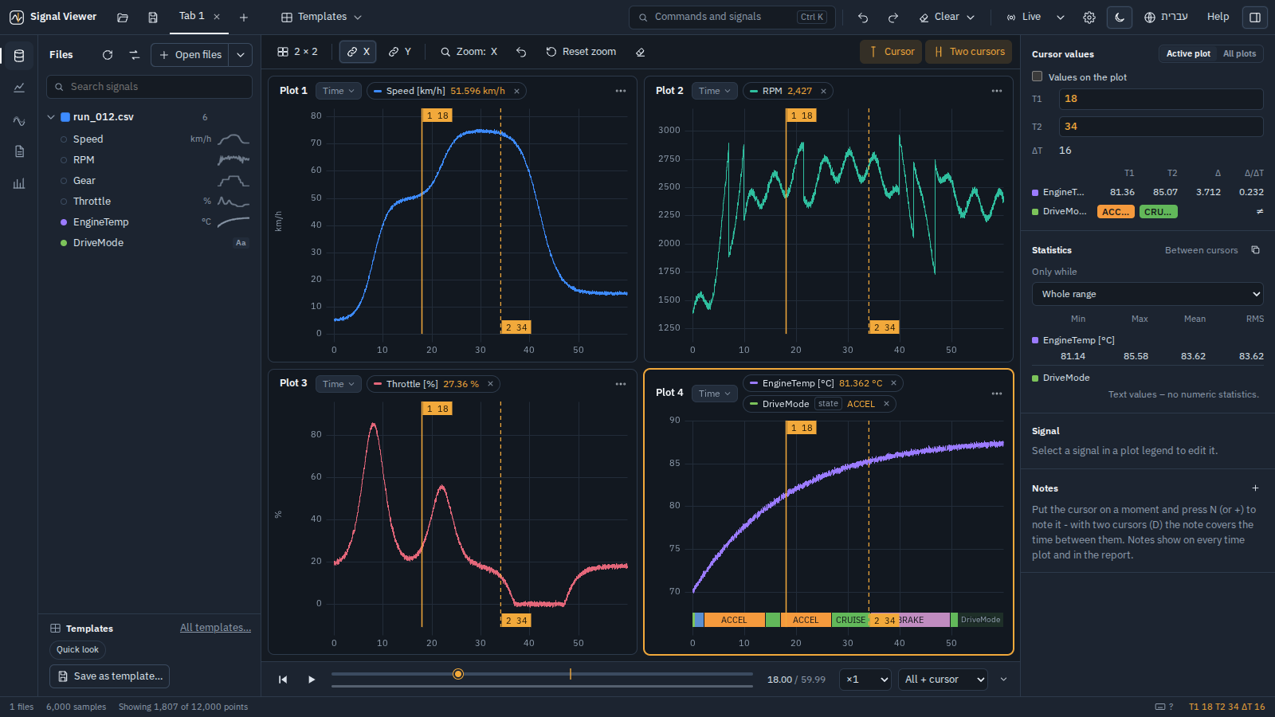Open the document report sidebar icon

[x=19, y=151]
